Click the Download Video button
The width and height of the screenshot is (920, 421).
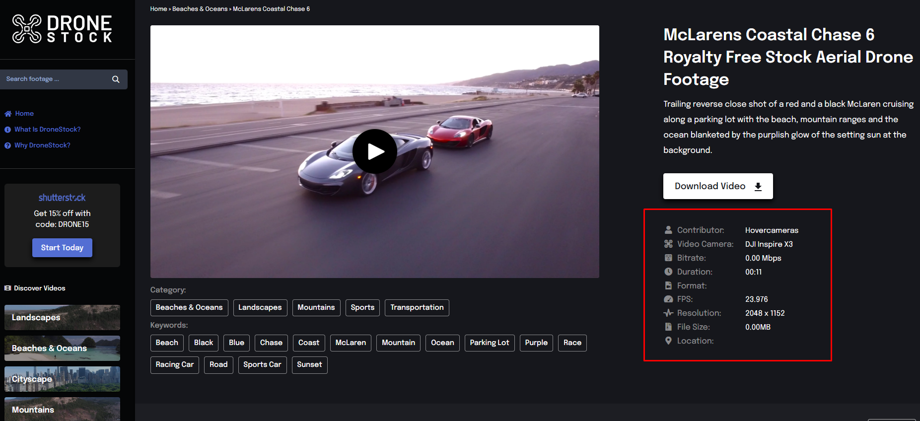click(x=718, y=186)
